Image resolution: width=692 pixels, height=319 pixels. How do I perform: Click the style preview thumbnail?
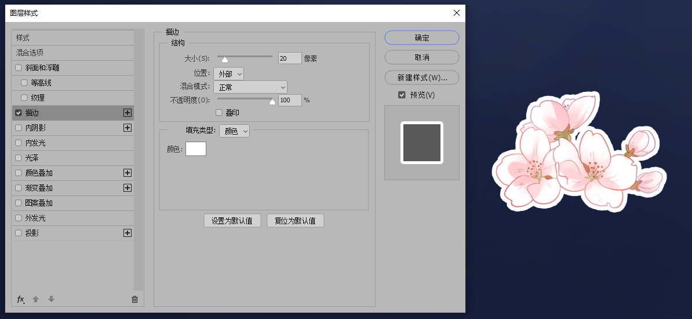[x=422, y=143]
